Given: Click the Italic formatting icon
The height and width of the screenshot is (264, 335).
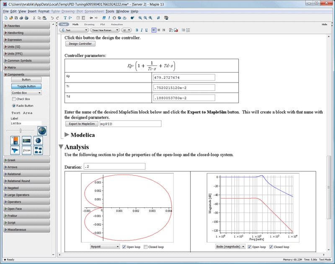Looking at the screenshot, I should [x=142, y=30].
